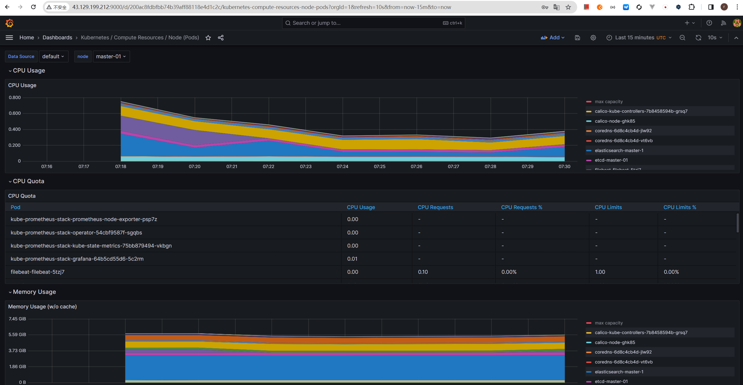743x385 pixels.
Task: Go to Dashboards breadcrumb
Action: [x=57, y=38]
